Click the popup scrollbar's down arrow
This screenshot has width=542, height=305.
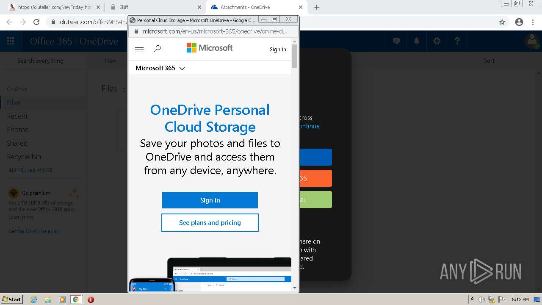coord(295,288)
